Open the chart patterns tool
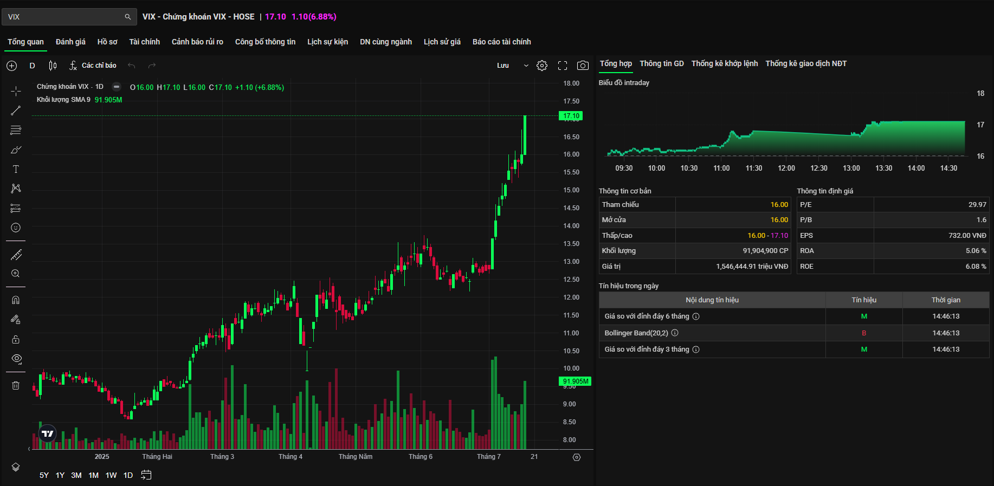Image resolution: width=994 pixels, height=486 pixels. 16,189
